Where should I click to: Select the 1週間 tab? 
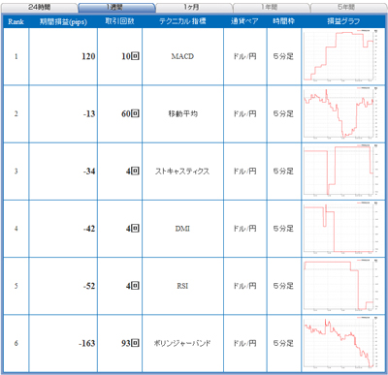pos(116,8)
